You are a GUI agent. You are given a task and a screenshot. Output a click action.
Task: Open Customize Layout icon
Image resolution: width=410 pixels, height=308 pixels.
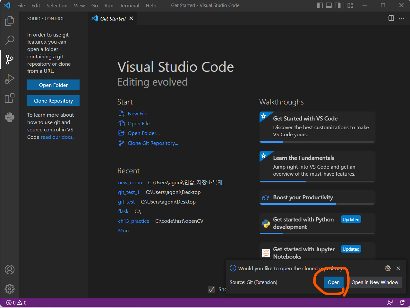pyautogui.click(x=350, y=5)
